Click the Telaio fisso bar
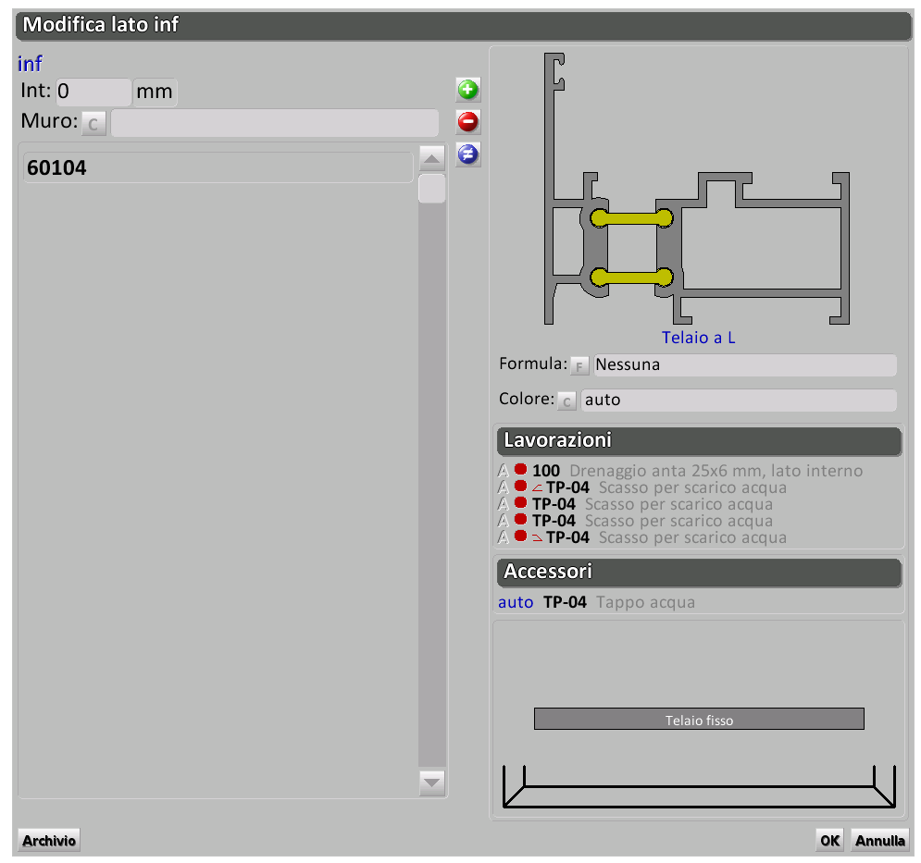The width and height of the screenshot is (921, 863). coord(699,720)
